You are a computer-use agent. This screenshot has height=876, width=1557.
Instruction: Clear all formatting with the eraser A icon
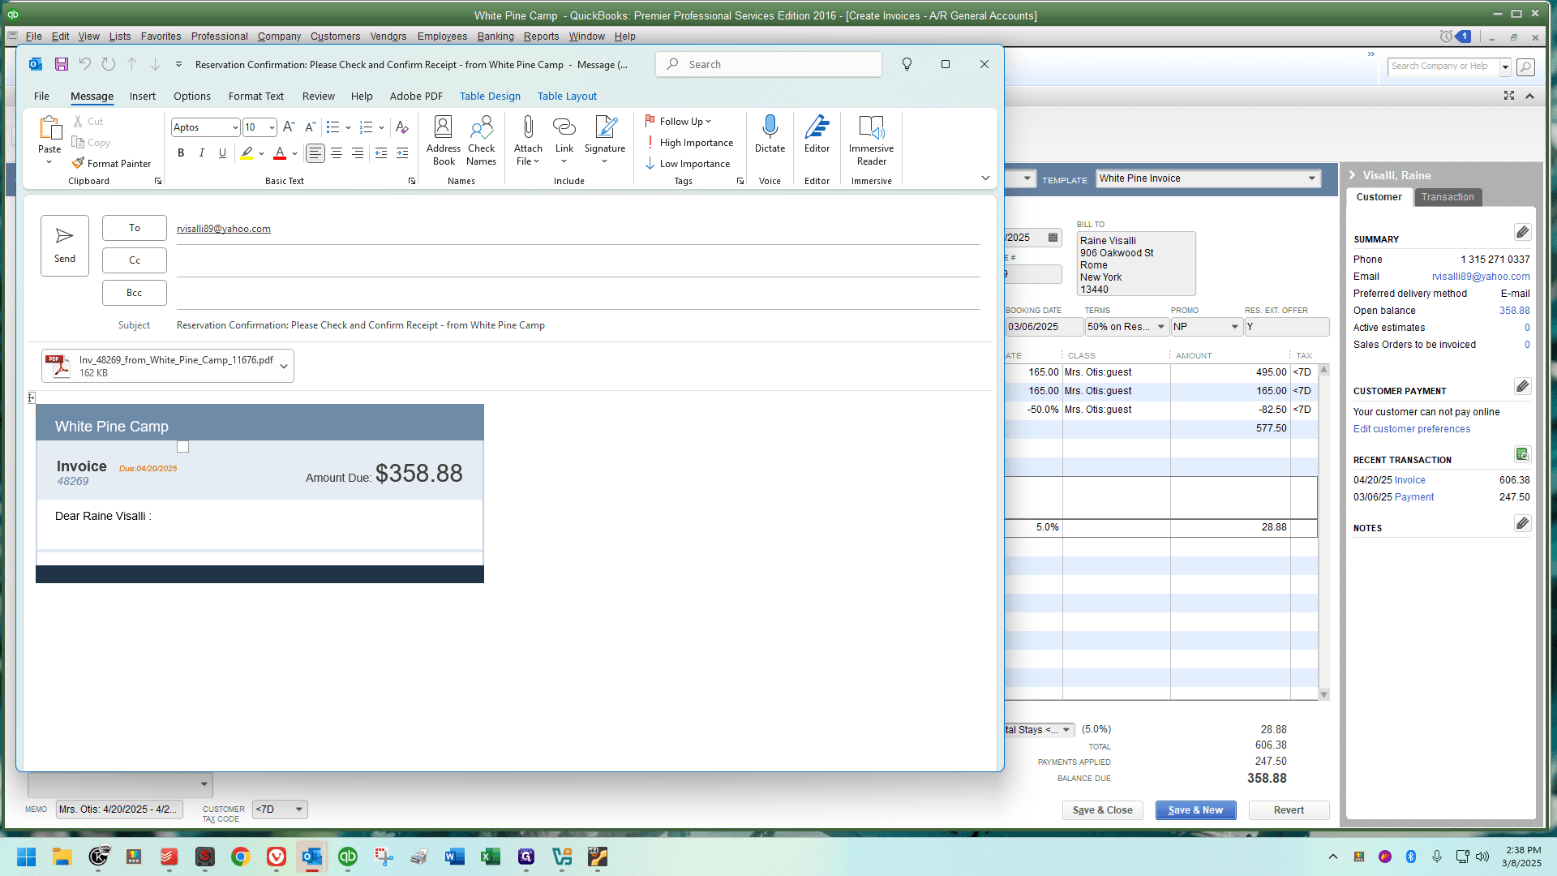point(401,127)
